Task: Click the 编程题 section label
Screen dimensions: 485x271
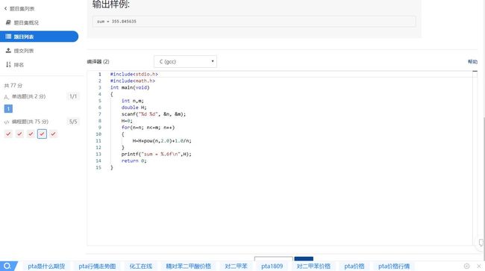Action: click(x=30, y=122)
